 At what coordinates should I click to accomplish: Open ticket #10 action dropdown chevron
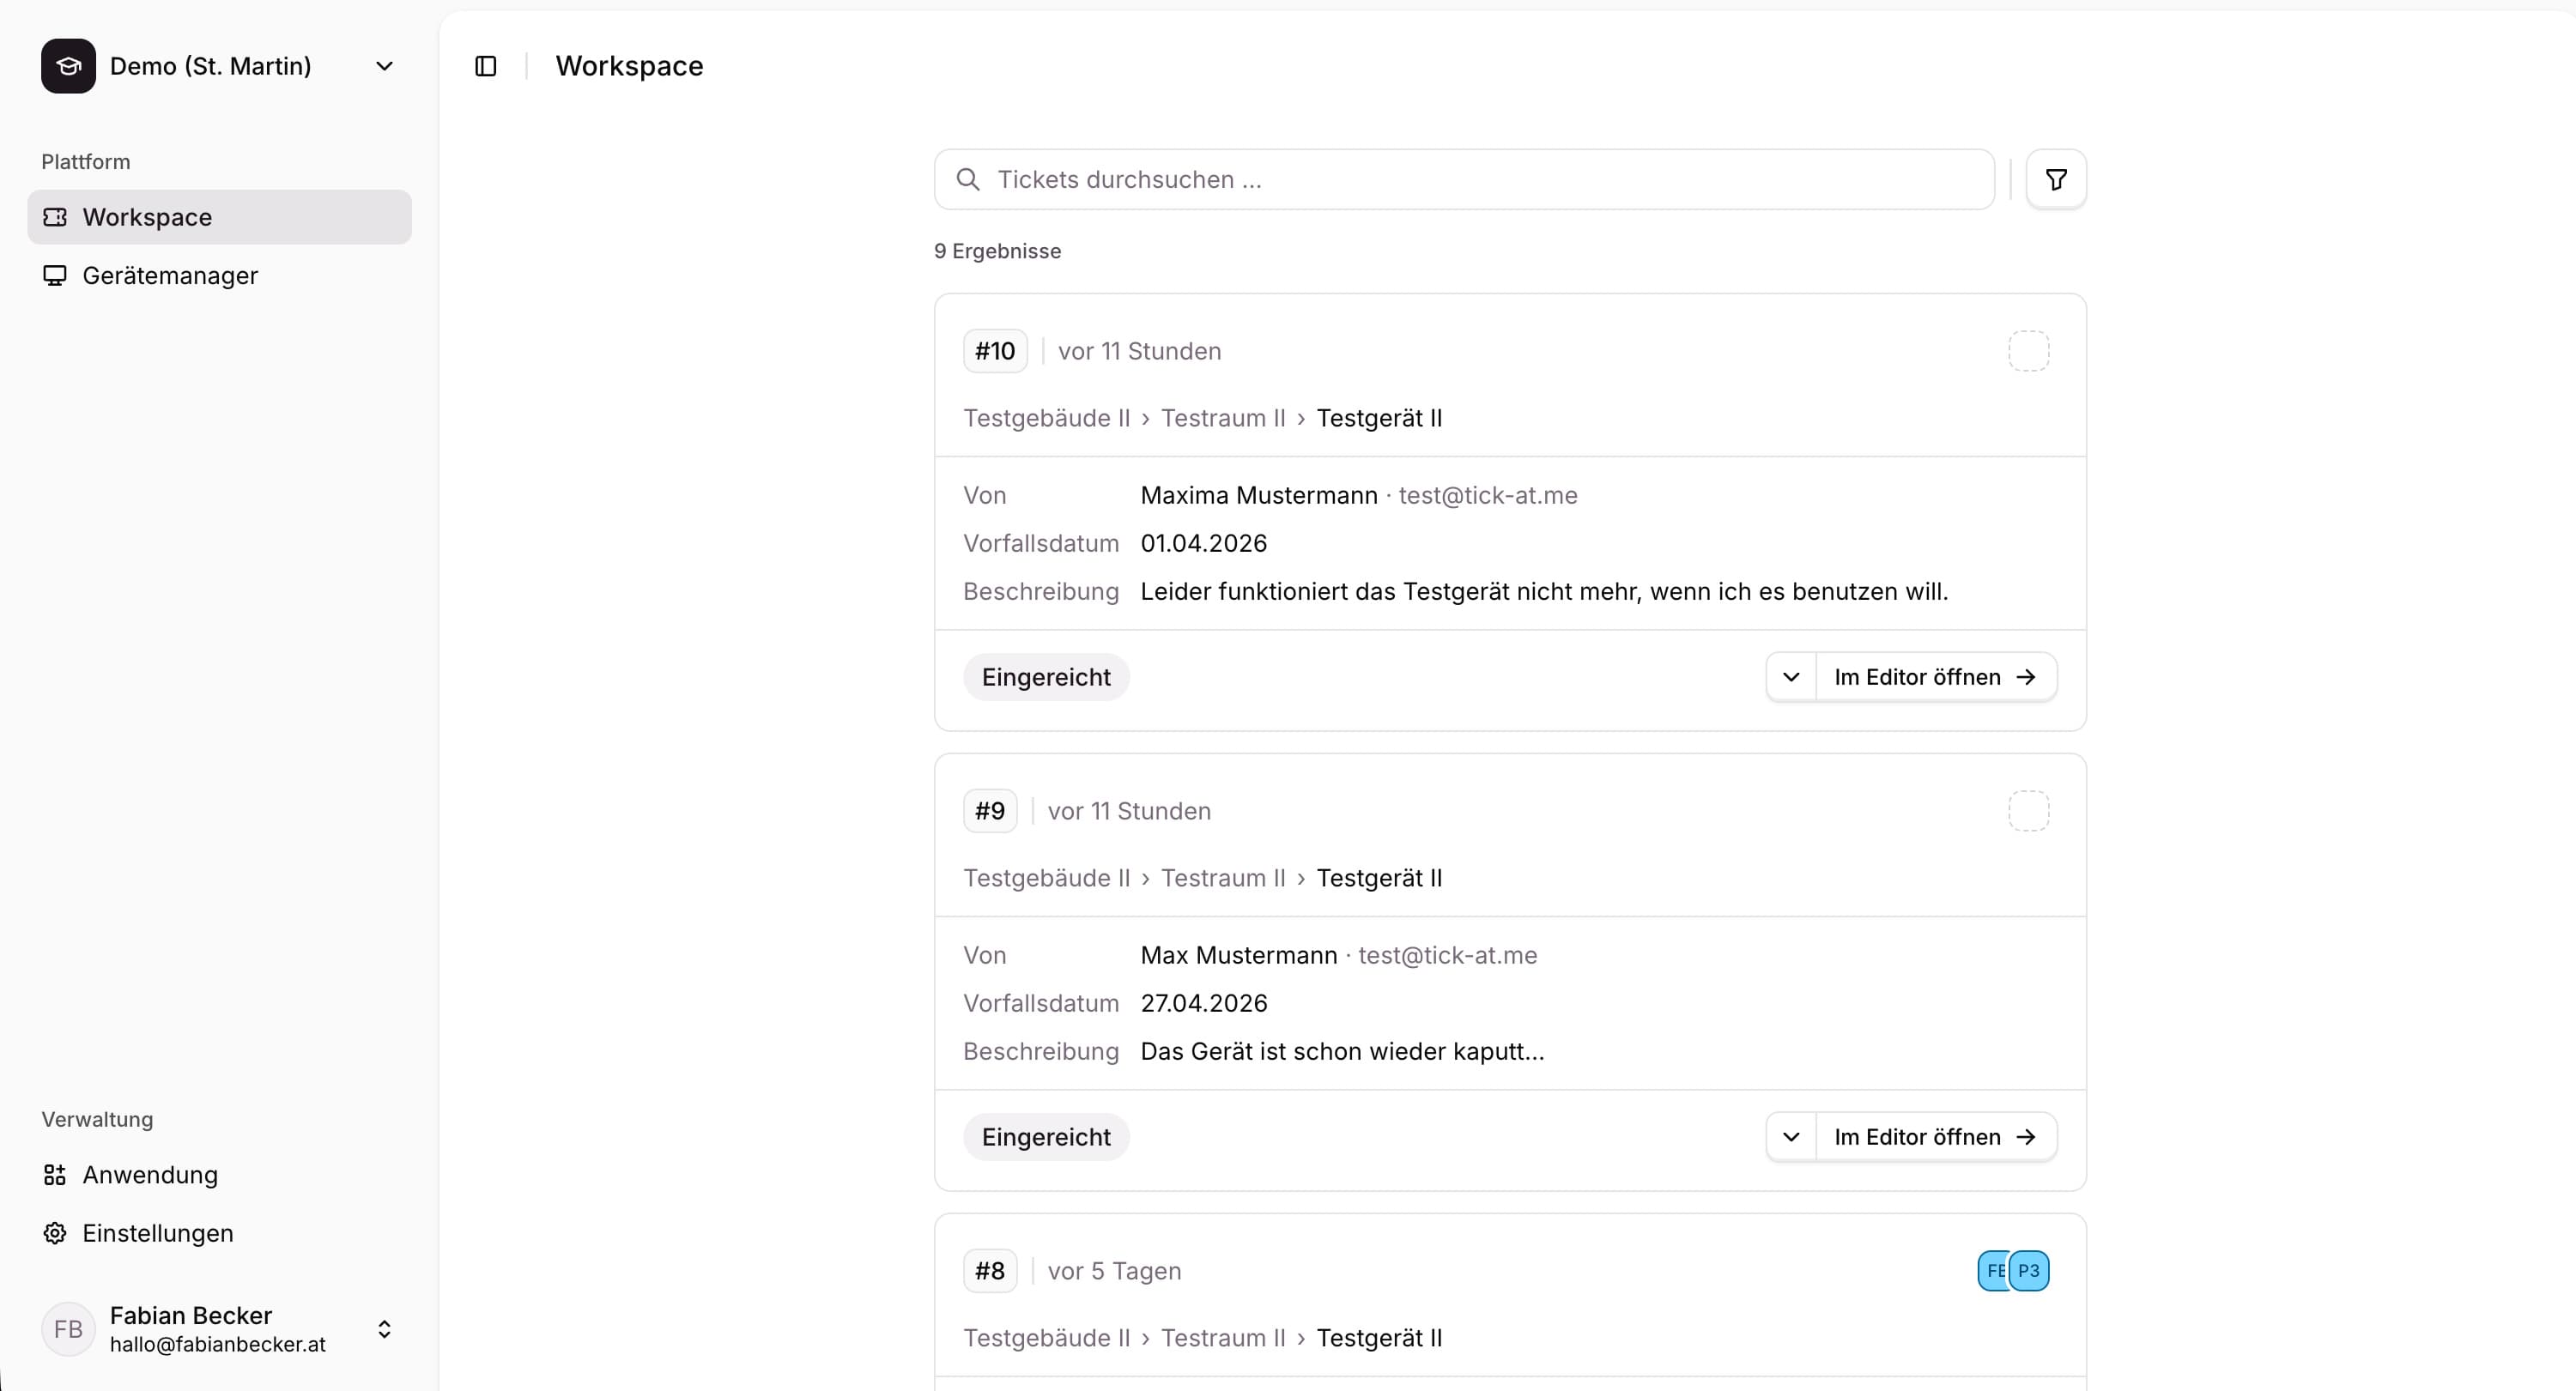coord(1791,677)
